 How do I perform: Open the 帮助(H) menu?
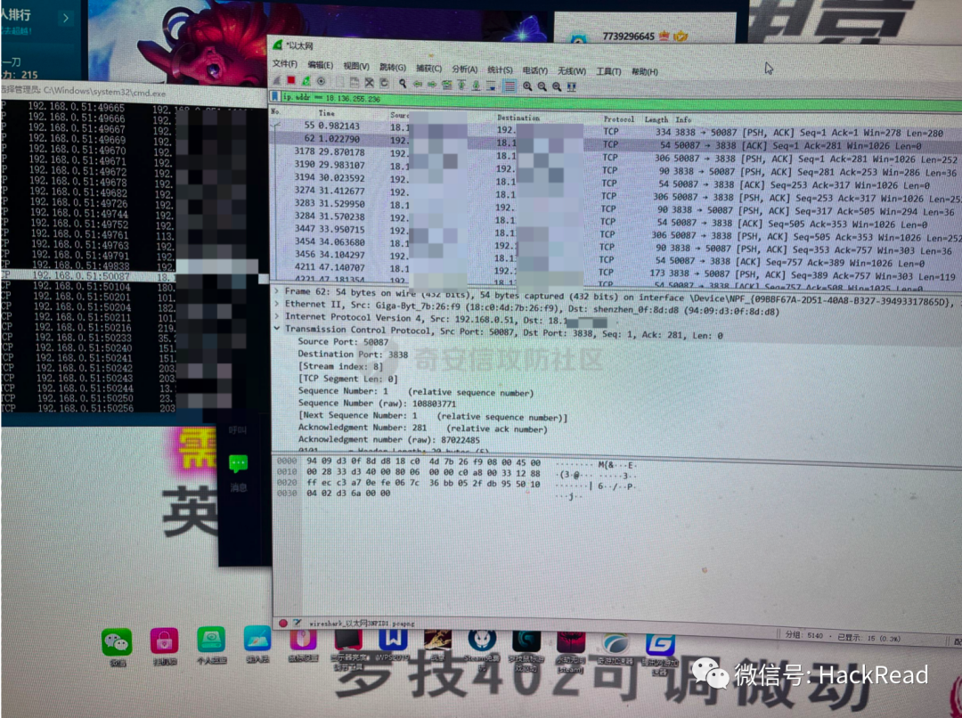645,72
